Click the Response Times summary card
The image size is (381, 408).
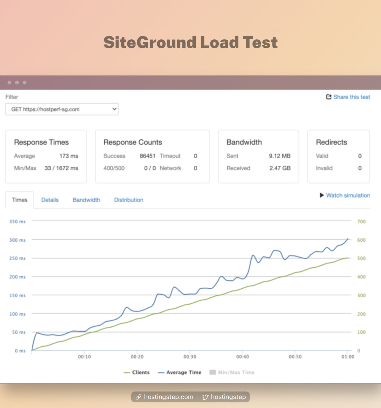coord(46,156)
